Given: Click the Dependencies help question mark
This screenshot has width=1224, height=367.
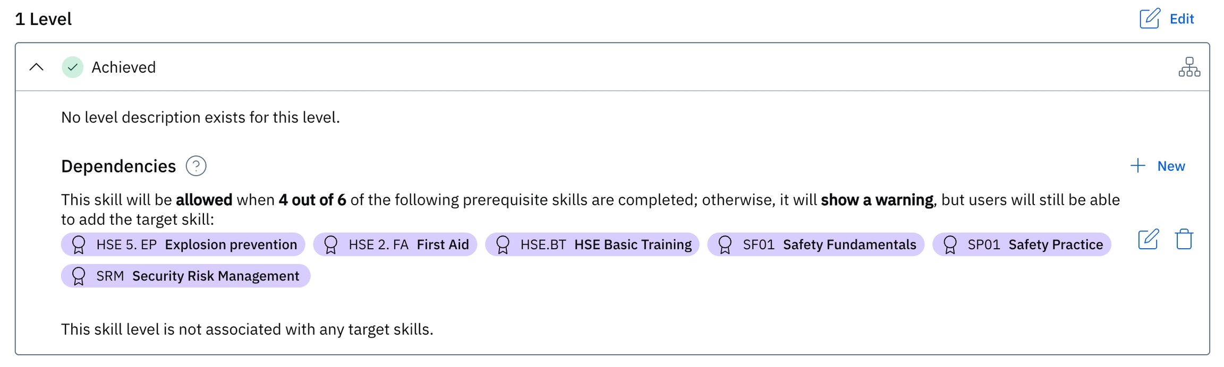Looking at the screenshot, I should click(196, 166).
